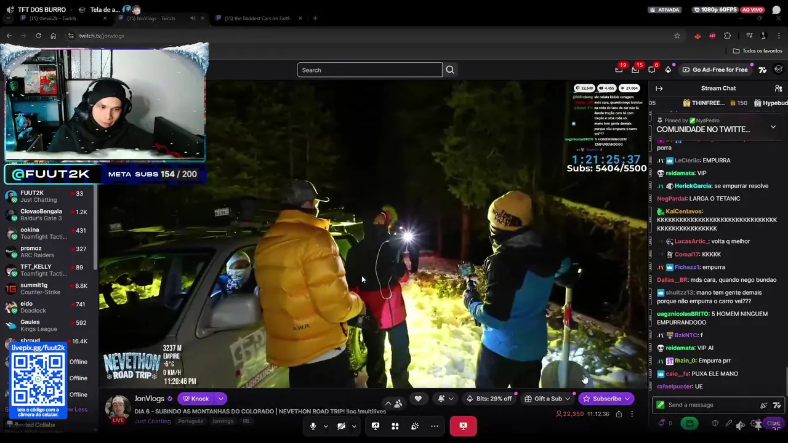
Task: Click the browser back arrow
Action: (9, 36)
